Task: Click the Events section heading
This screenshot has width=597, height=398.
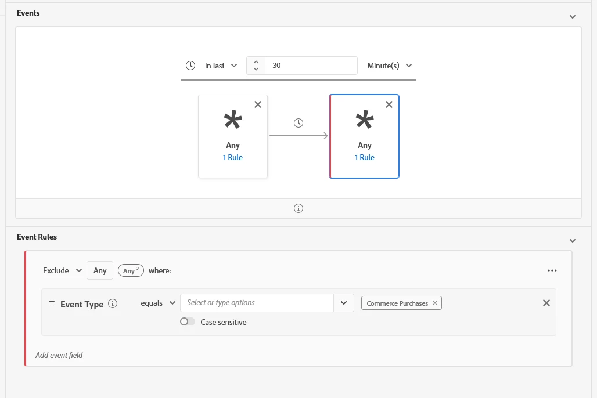Action: (28, 13)
